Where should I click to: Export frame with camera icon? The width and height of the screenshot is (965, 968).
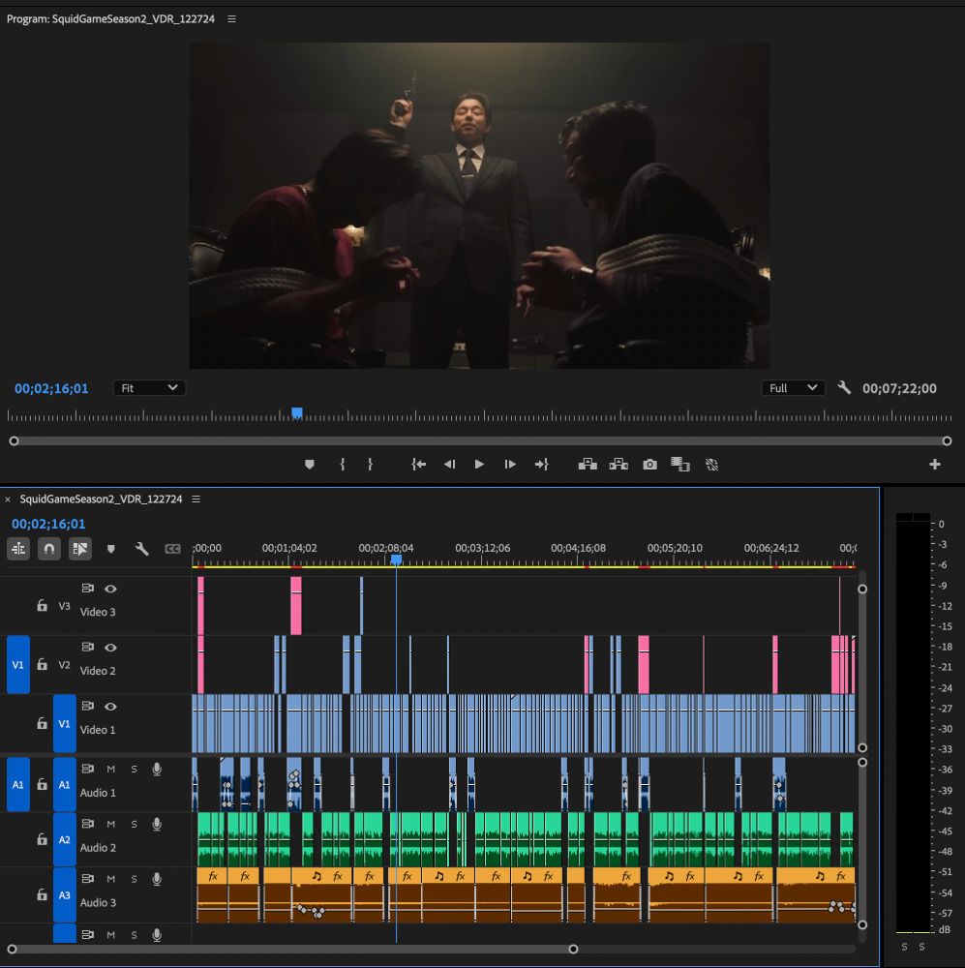[649, 465]
